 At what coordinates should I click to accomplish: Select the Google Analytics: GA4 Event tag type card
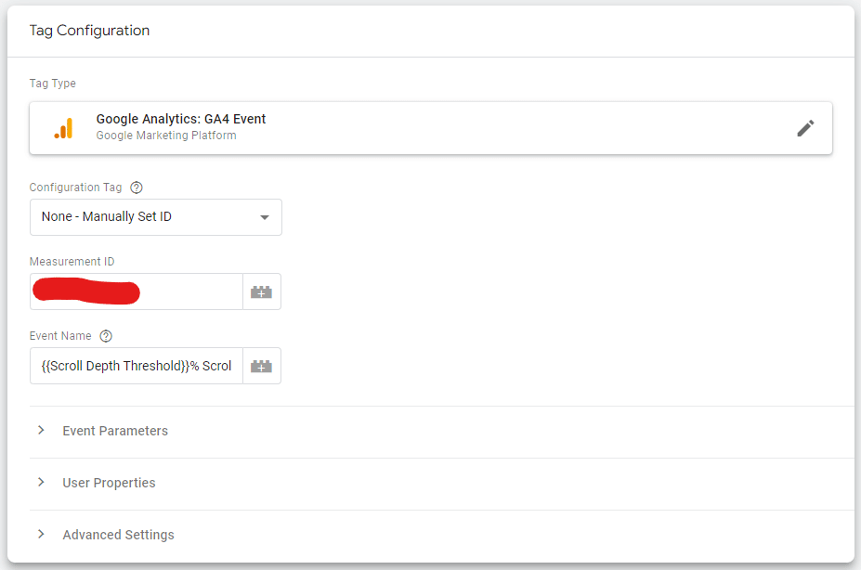[431, 128]
